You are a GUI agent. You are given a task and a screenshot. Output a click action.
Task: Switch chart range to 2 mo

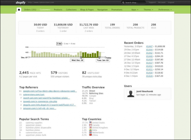point(66,44)
